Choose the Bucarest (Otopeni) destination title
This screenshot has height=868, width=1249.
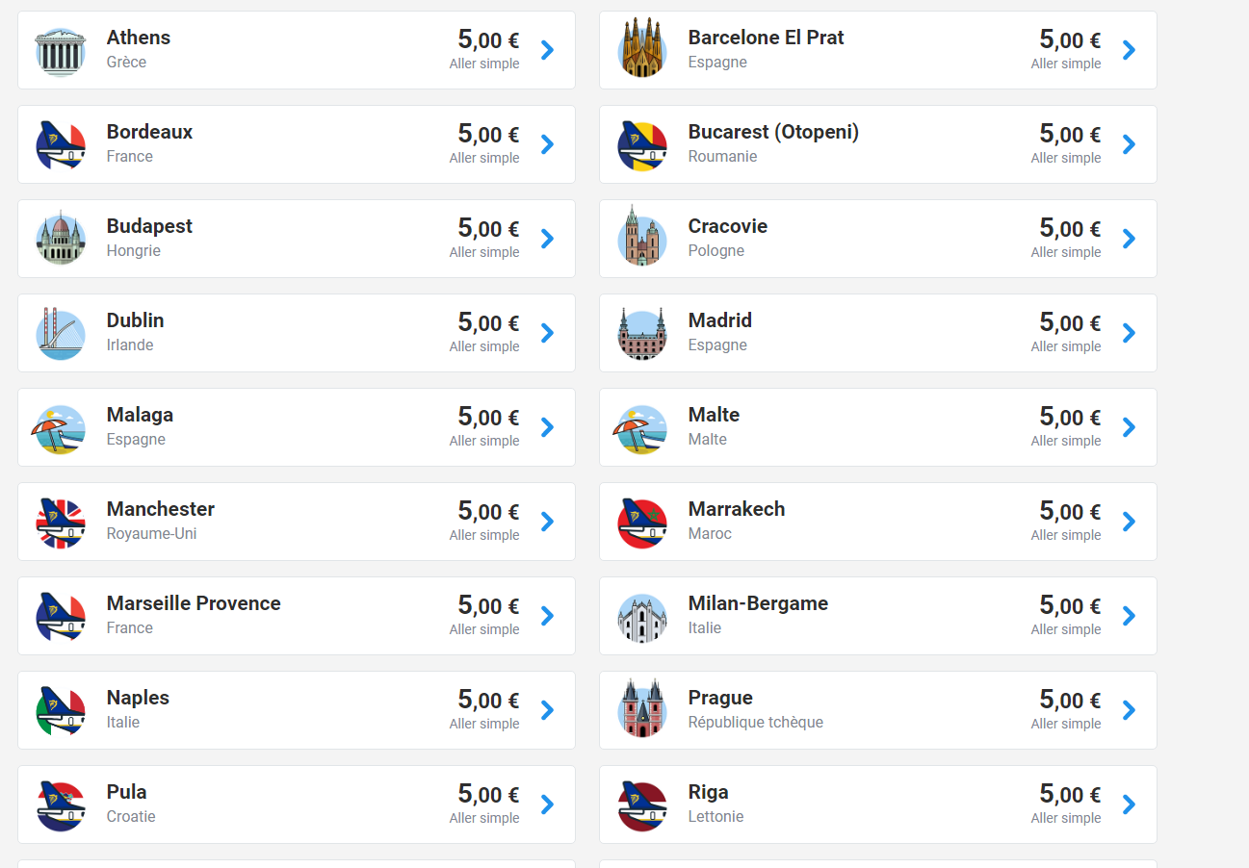773,132
